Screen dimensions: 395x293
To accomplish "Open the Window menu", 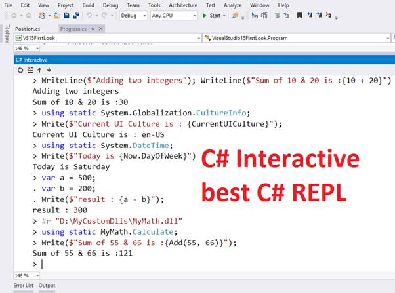I will click(260, 5).
